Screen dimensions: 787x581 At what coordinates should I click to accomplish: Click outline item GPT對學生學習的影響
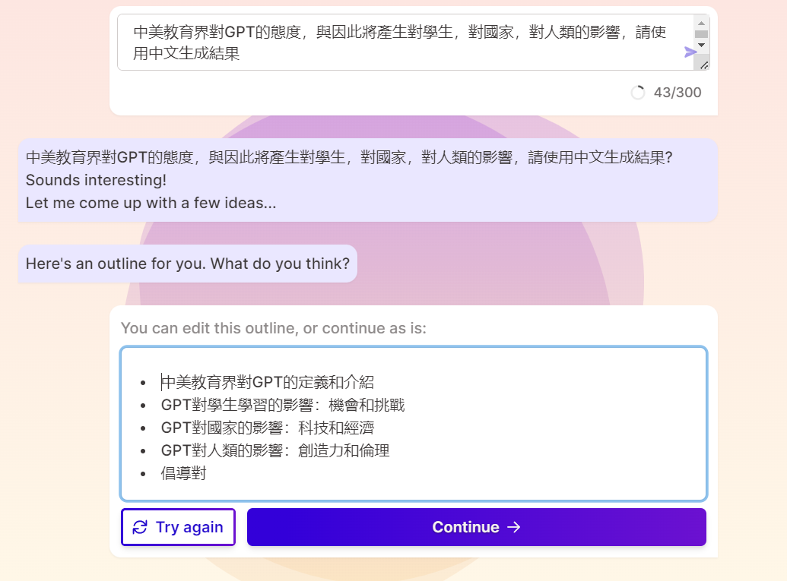(283, 405)
